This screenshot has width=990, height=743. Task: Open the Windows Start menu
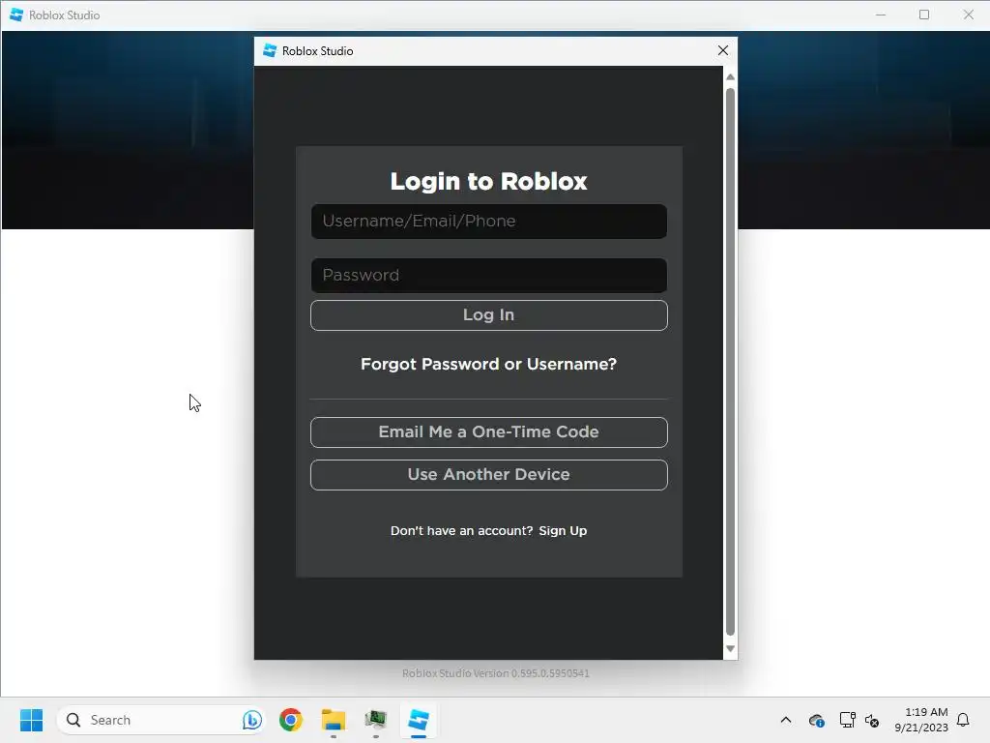point(31,720)
